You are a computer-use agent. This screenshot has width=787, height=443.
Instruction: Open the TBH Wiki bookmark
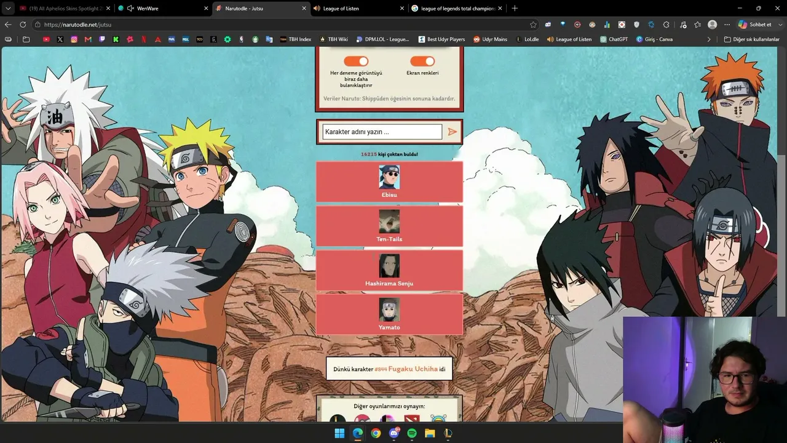(333, 39)
